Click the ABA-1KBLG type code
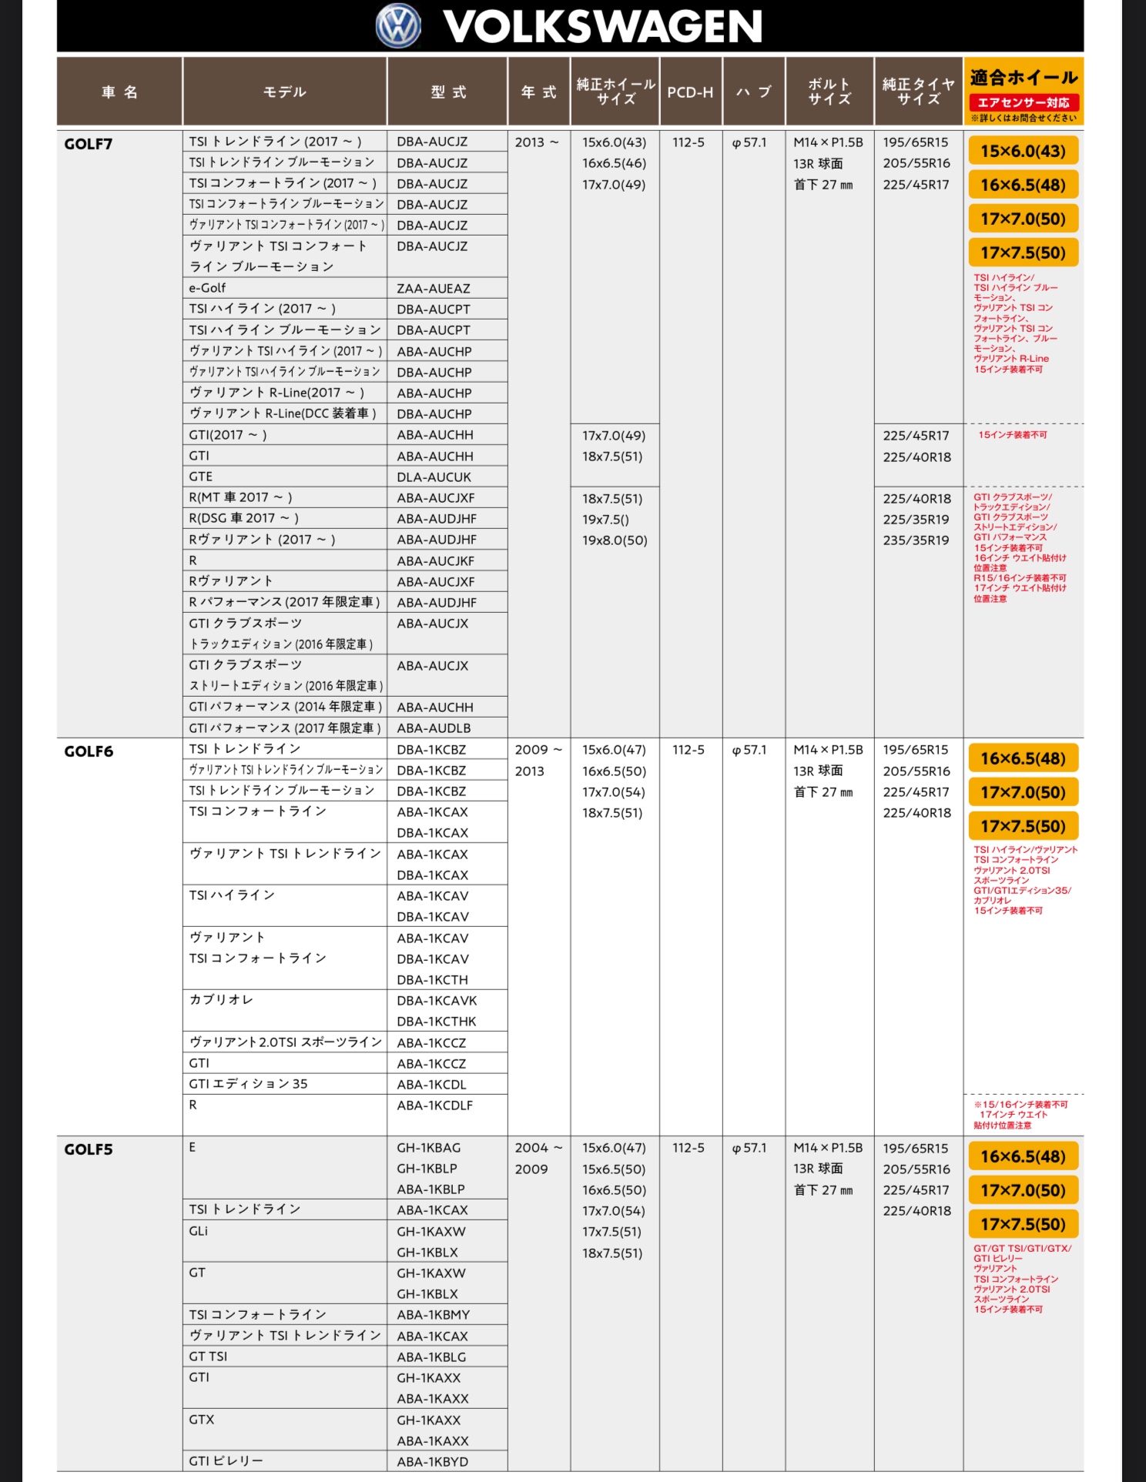Image resolution: width=1146 pixels, height=1482 pixels. point(432,1357)
